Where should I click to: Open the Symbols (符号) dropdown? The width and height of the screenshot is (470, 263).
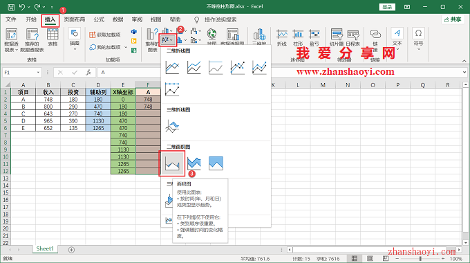point(418,39)
